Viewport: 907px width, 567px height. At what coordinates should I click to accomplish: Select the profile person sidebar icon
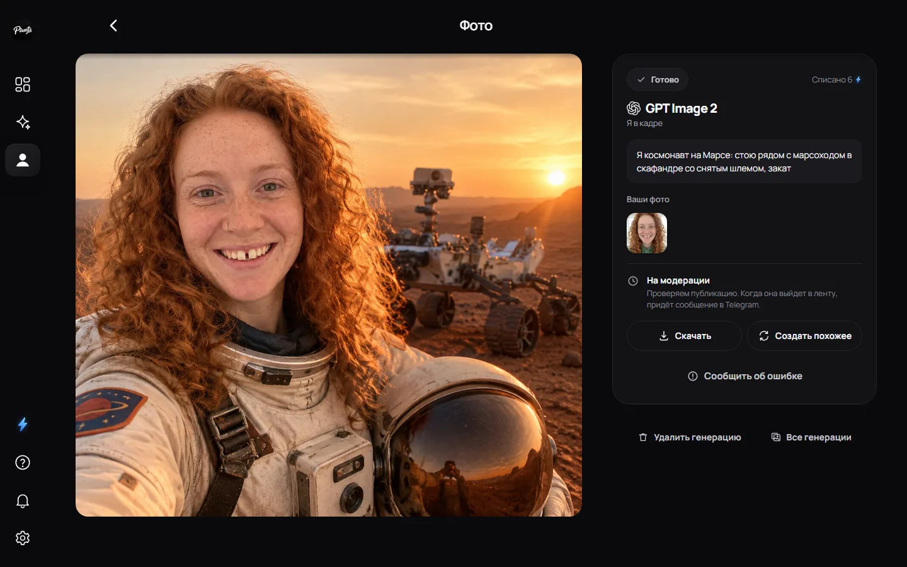coord(23,160)
